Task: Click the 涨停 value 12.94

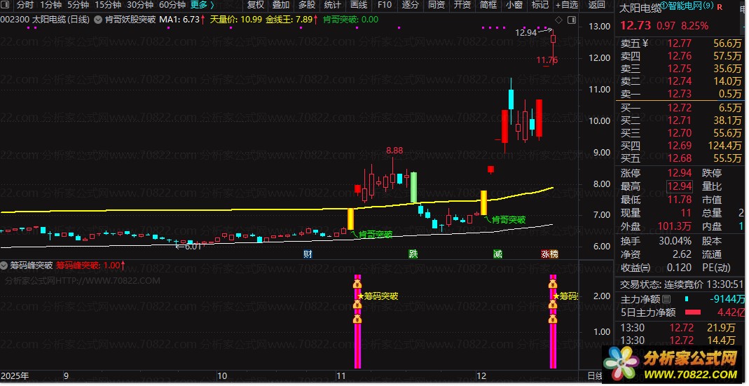Action: (x=679, y=173)
